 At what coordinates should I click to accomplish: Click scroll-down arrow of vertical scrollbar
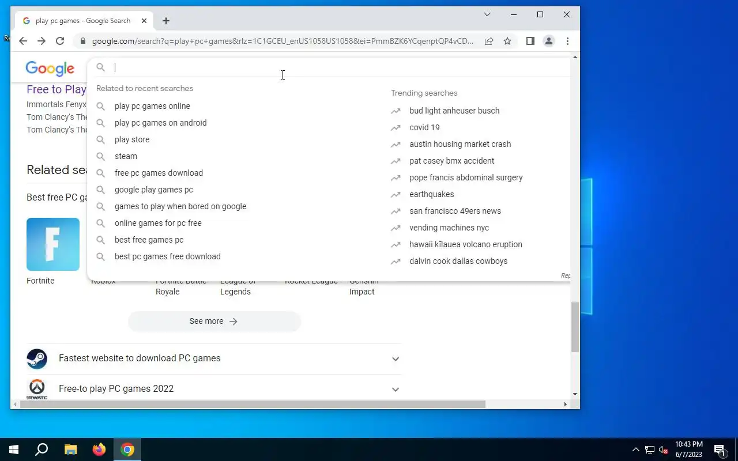tap(575, 395)
